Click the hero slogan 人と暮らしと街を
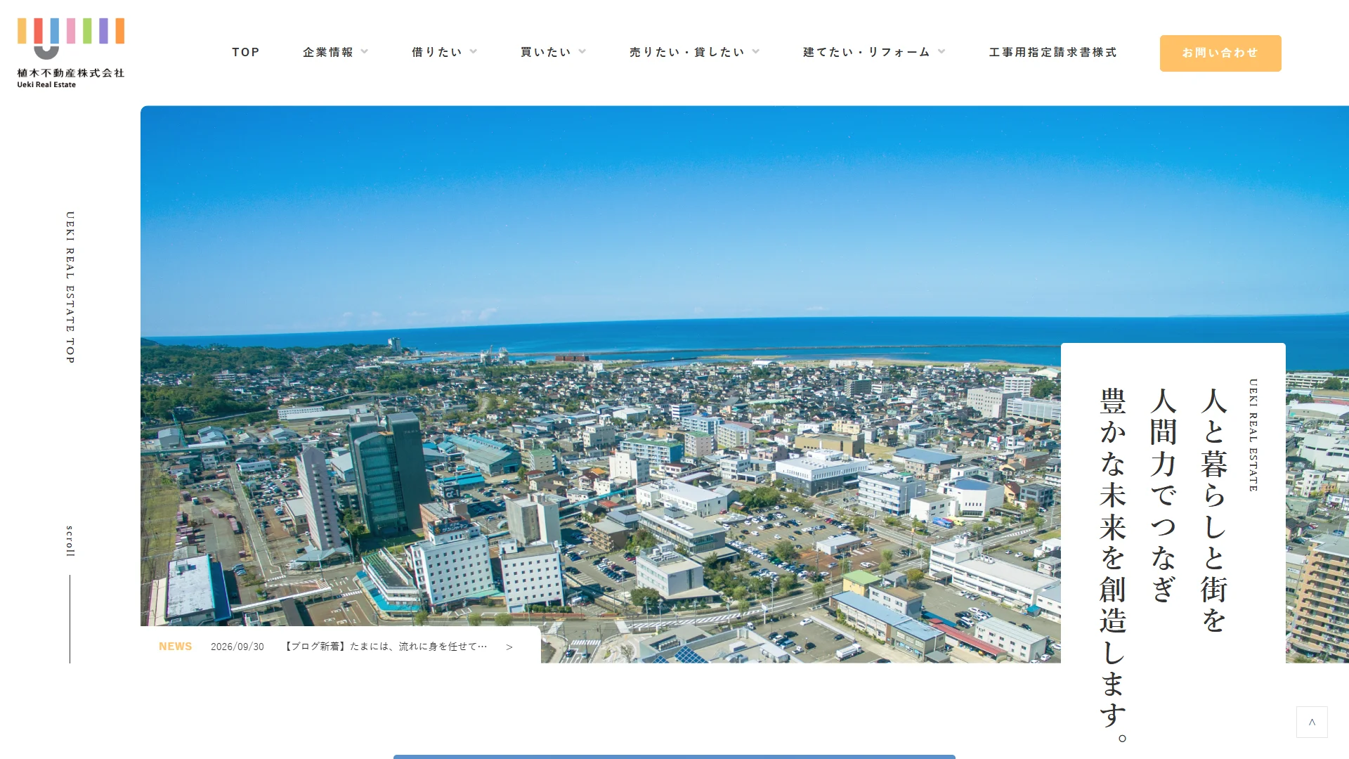The width and height of the screenshot is (1349, 759). point(1214,510)
